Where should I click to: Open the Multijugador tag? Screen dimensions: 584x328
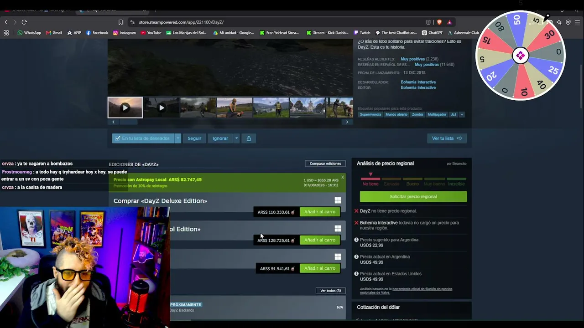coord(437,114)
